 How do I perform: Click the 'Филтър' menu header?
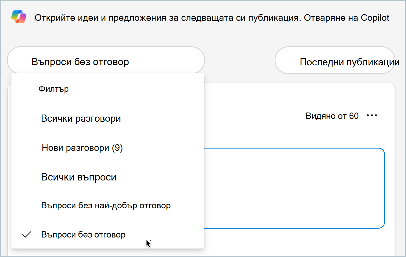[53, 89]
